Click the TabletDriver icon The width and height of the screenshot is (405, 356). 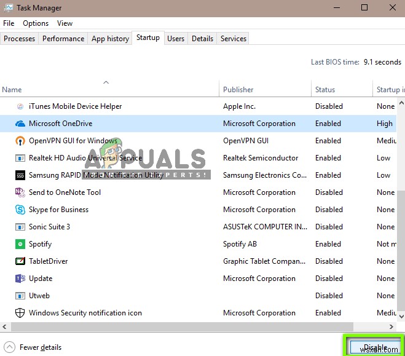point(20,261)
